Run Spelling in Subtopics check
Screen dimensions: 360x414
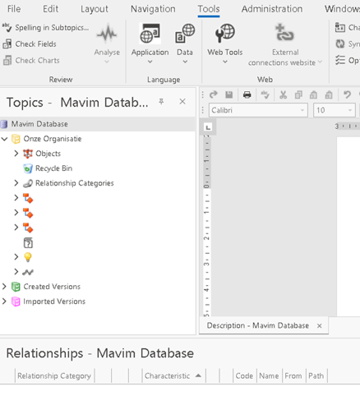45,28
